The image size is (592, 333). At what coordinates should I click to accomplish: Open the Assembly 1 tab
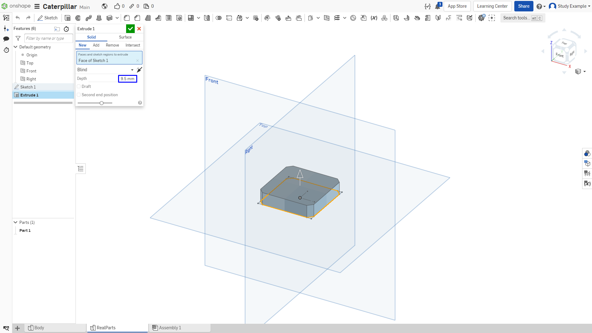pos(179,328)
